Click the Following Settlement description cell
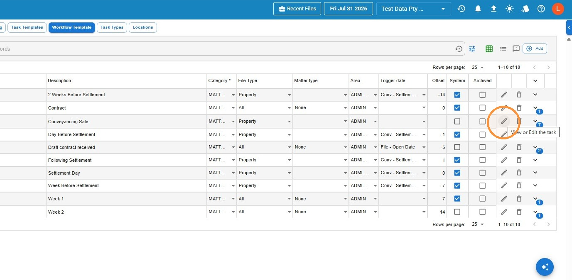 coord(126,160)
